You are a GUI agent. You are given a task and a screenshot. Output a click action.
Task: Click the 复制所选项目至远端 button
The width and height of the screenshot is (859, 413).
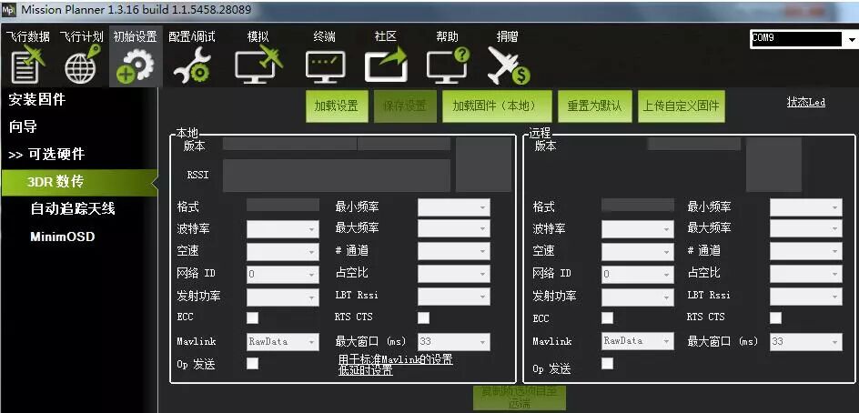[x=519, y=398]
